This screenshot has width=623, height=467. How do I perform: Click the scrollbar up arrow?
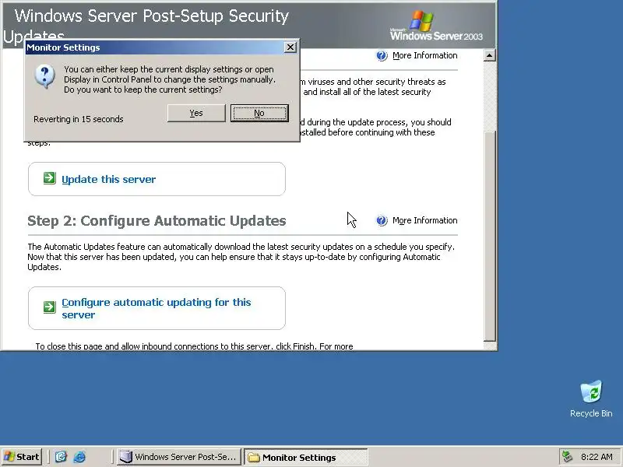click(x=490, y=55)
